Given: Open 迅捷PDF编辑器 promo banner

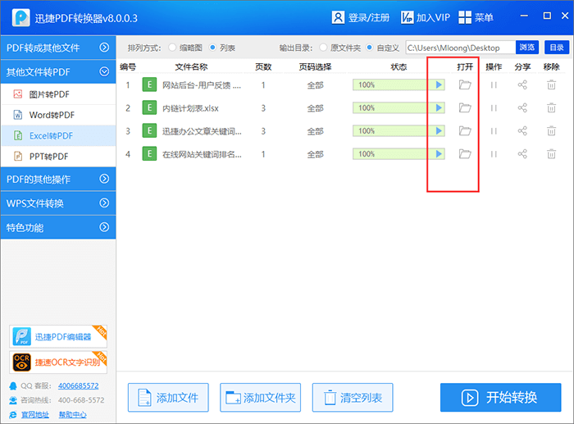Looking at the screenshot, I should (x=58, y=336).
